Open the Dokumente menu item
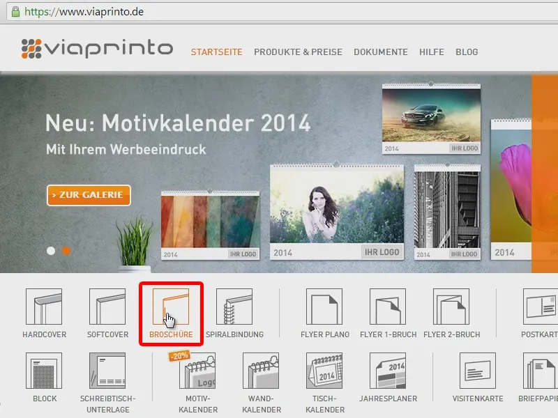This screenshot has height=418, width=558. coord(380,52)
